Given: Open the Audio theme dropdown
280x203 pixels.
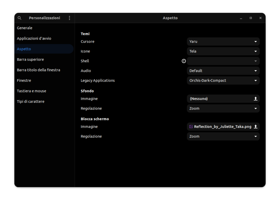Looking at the screenshot, I should [223, 71].
